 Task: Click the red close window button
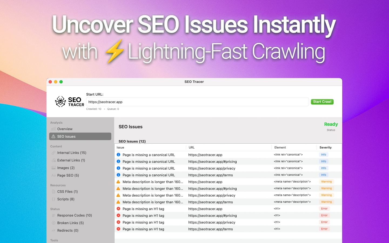50,82
